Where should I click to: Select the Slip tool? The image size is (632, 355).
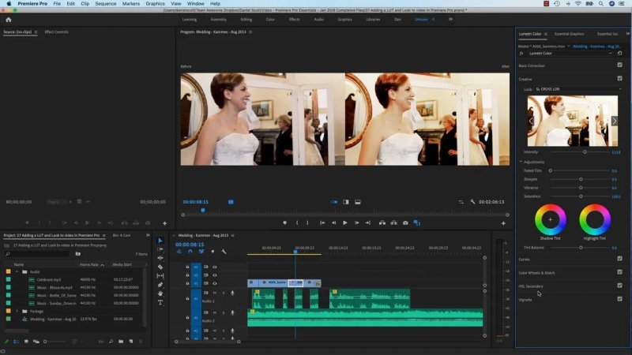160,275
